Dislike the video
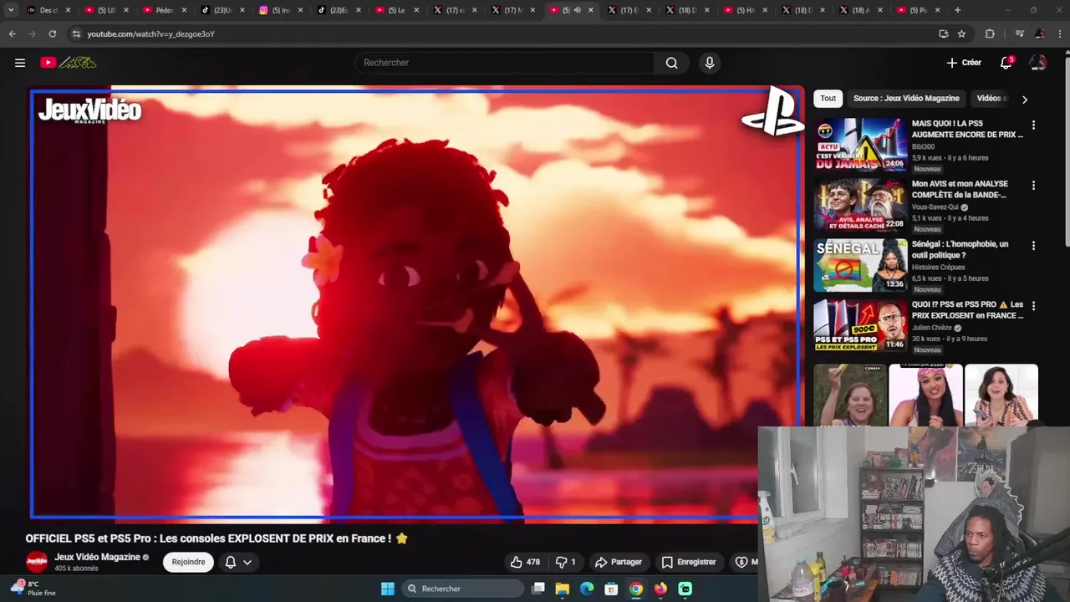 [566, 562]
